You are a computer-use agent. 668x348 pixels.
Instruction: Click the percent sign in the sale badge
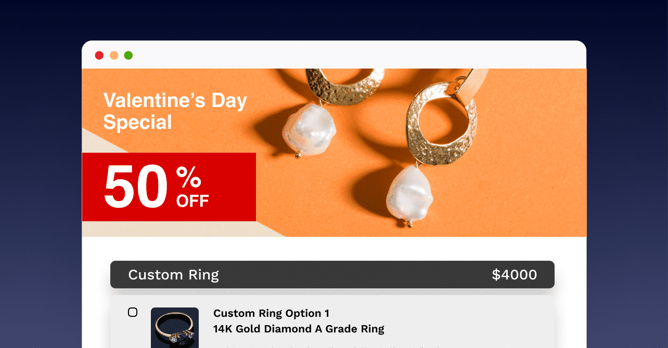(x=188, y=178)
